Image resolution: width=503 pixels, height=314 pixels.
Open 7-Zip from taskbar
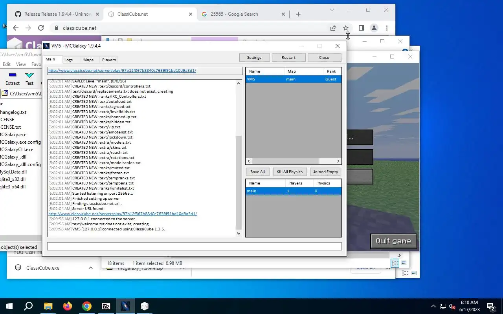pos(106,306)
